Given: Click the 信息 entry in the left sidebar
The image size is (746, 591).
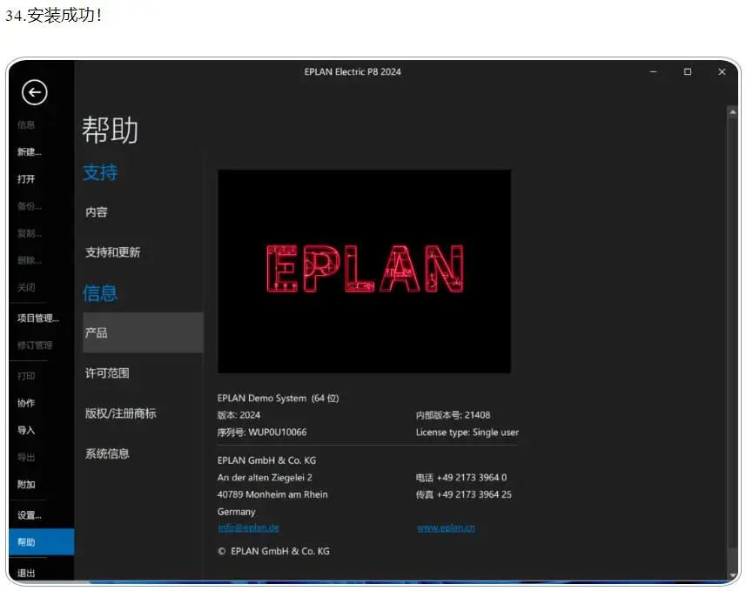Looking at the screenshot, I should tap(26, 124).
